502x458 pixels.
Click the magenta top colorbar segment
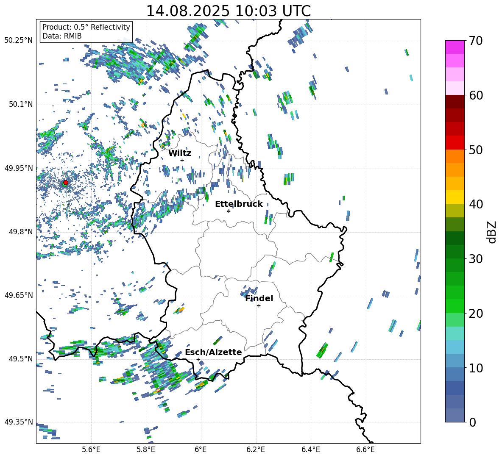coord(455,47)
